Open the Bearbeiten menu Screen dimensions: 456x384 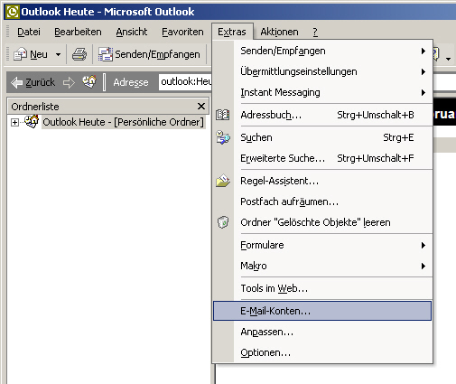pos(78,32)
